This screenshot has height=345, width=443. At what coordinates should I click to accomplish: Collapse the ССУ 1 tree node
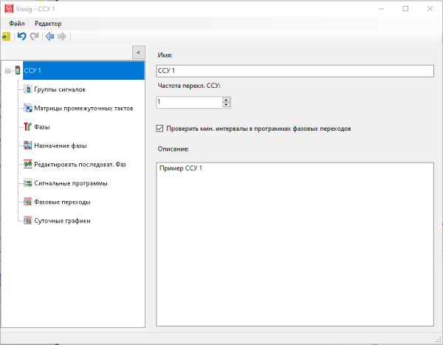coord(7,71)
